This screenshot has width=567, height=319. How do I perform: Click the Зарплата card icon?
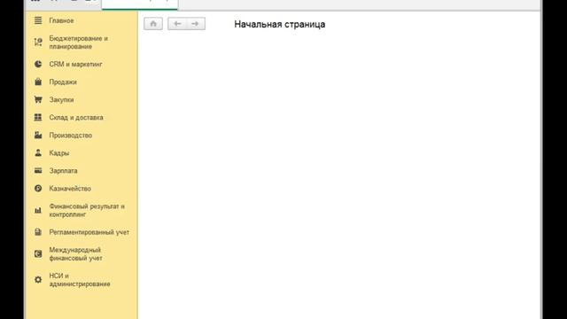tap(38, 170)
